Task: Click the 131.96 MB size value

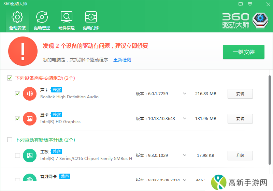Action: pyautogui.click(x=206, y=118)
